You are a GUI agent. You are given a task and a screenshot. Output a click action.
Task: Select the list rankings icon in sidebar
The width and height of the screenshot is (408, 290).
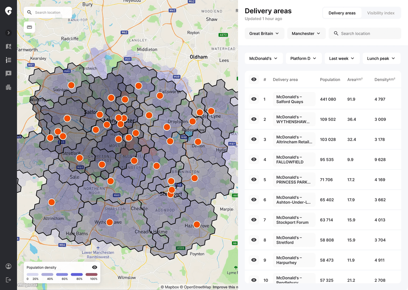[8, 60]
